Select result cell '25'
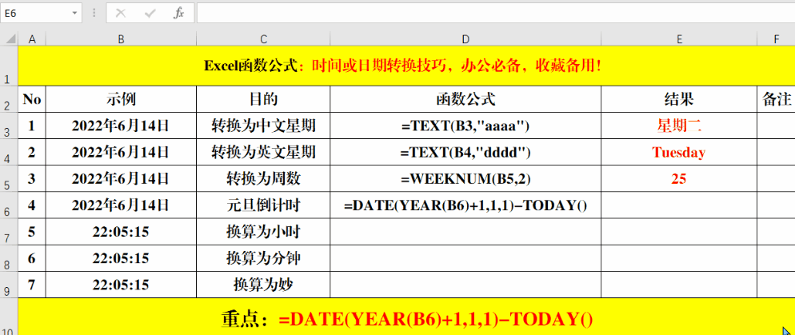 point(679,178)
